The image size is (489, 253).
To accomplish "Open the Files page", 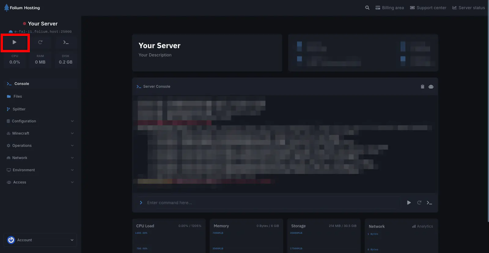I will [x=17, y=96].
